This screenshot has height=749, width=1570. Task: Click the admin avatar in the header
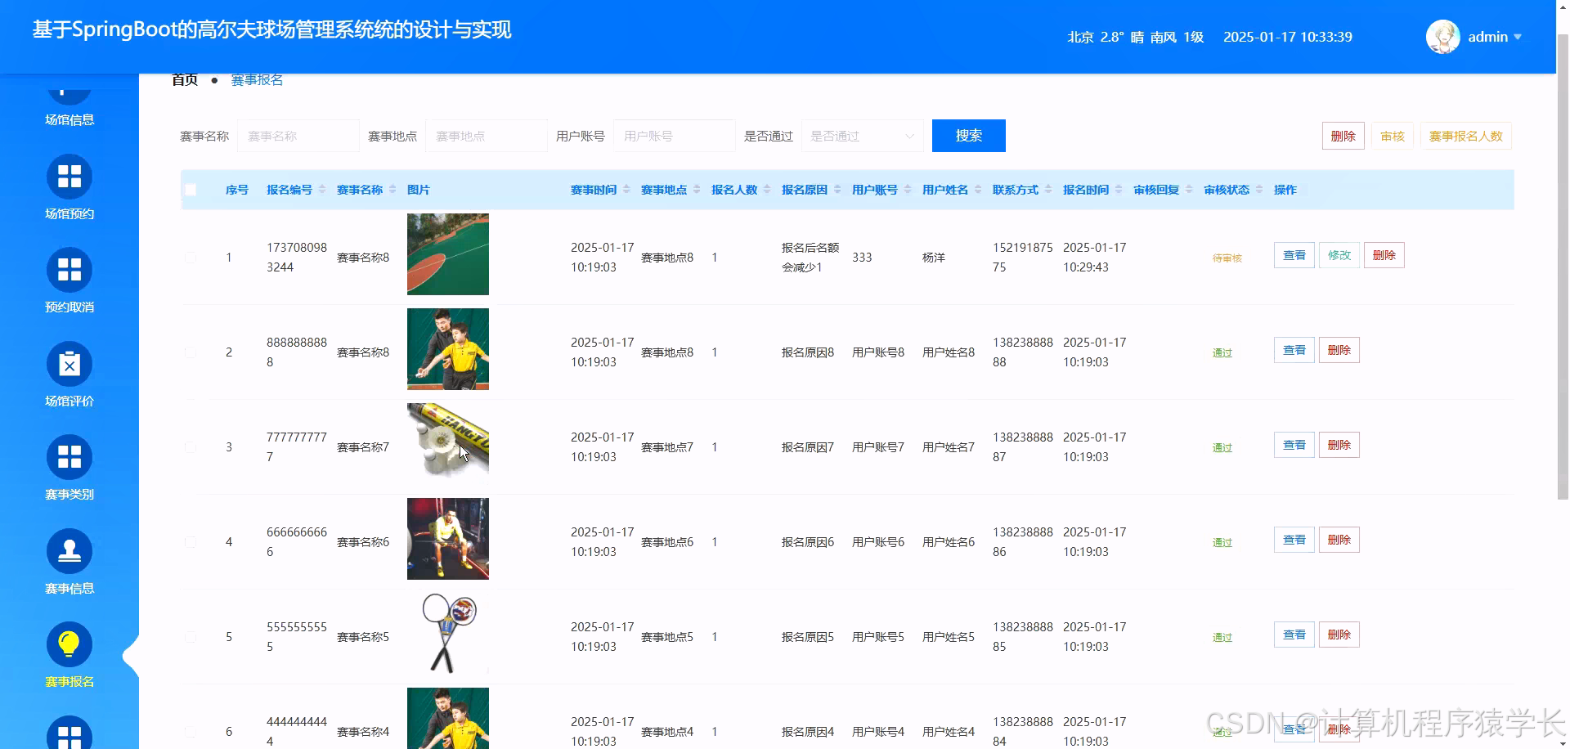[x=1442, y=37]
